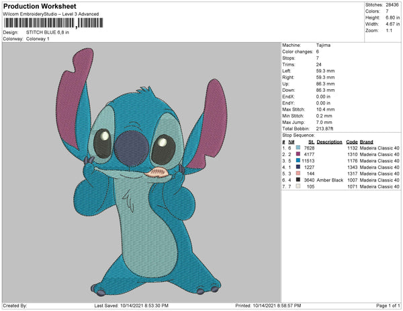
Task: Click the Zoom value '1:1'
Action: pyautogui.click(x=389, y=31)
